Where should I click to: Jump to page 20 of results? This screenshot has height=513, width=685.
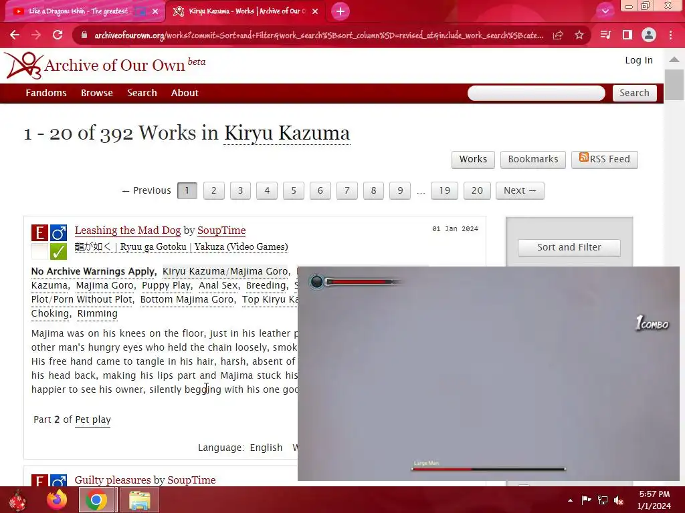pyautogui.click(x=477, y=190)
